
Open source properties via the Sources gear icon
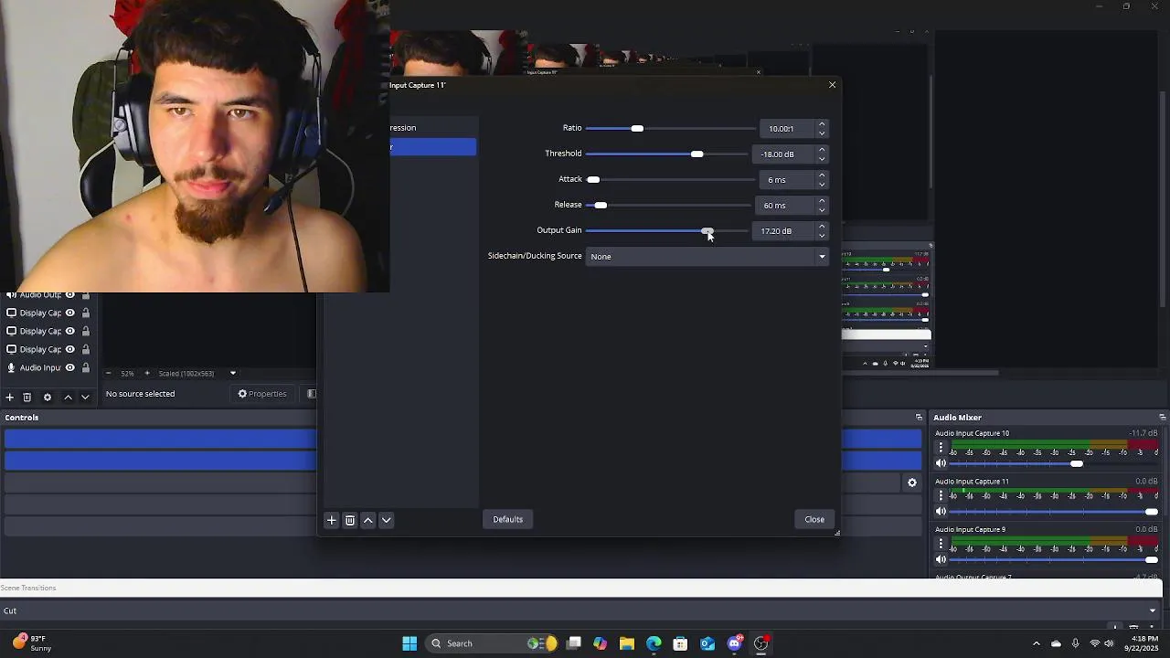[48, 397]
